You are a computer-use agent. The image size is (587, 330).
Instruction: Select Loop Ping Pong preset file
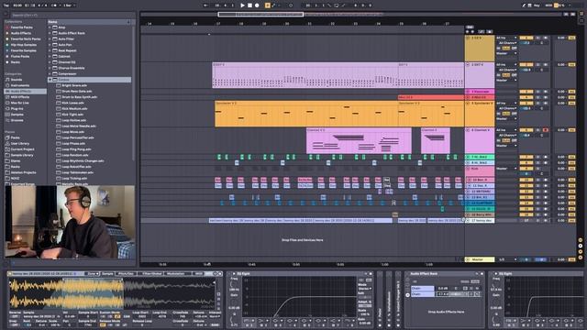(77, 149)
